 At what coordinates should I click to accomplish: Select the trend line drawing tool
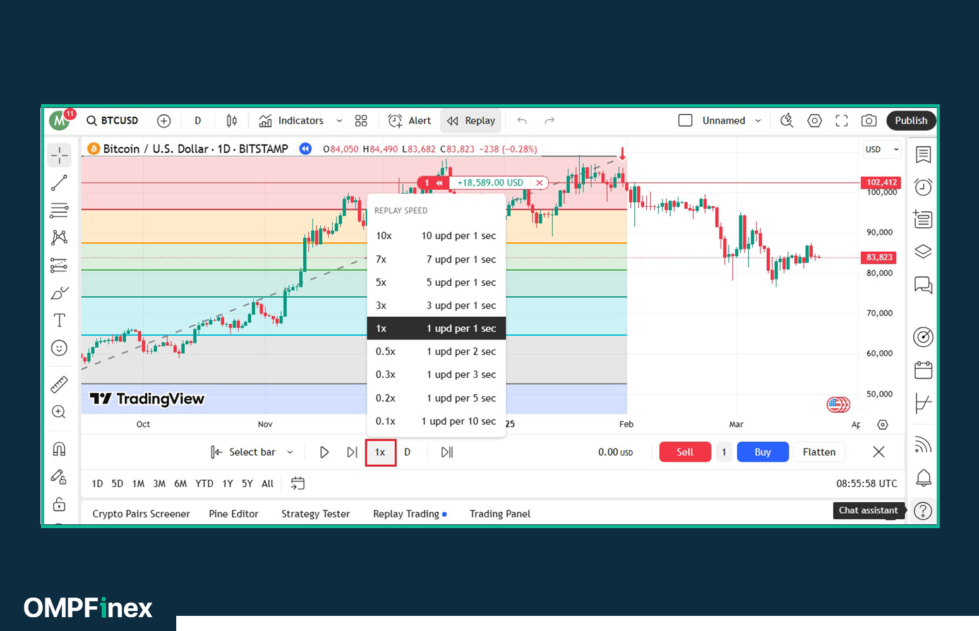pos(59,183)
